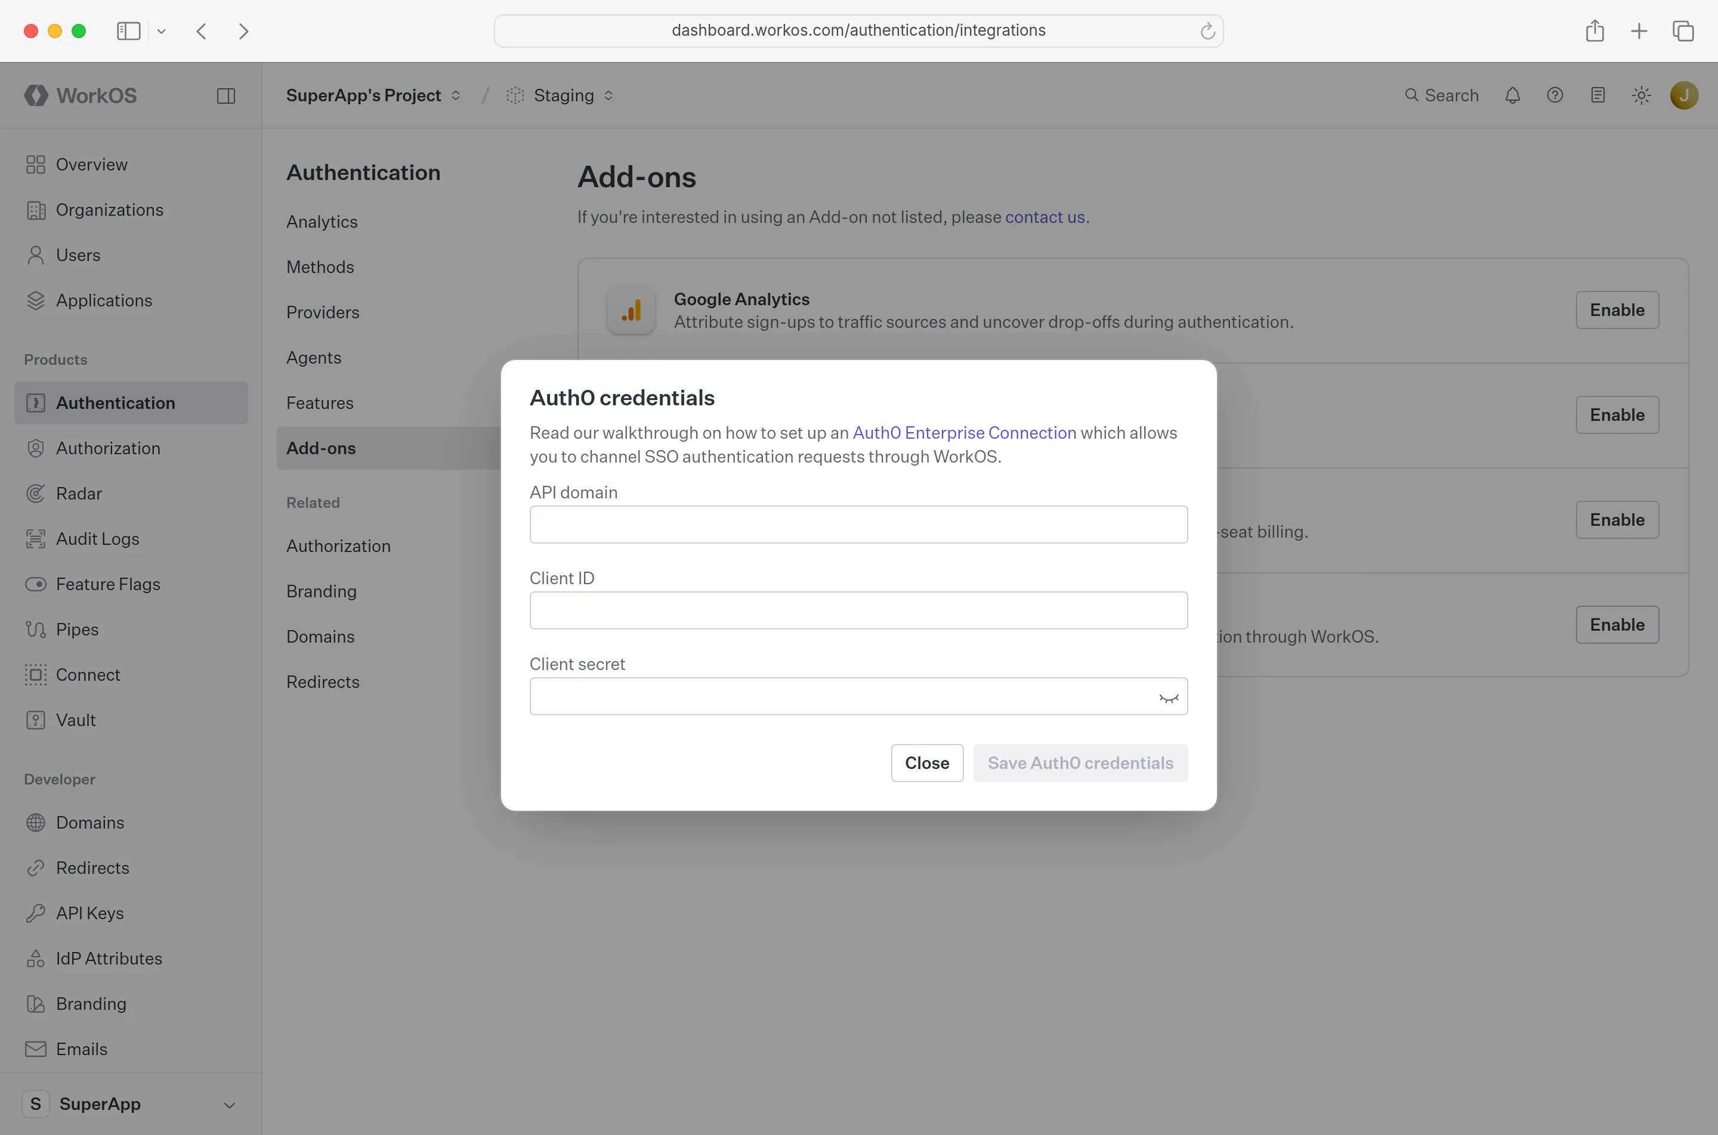
Task: Click the Applications layers icon
Action: click(35, 300)
